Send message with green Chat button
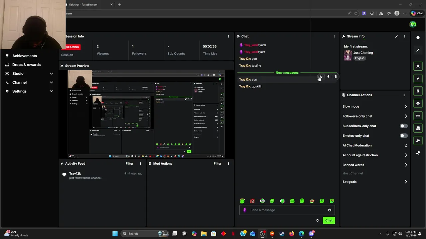426x239 pixels. 329,220
